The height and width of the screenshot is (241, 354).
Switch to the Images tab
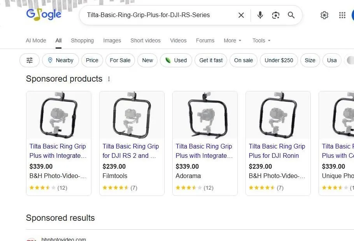coord(112,40)
